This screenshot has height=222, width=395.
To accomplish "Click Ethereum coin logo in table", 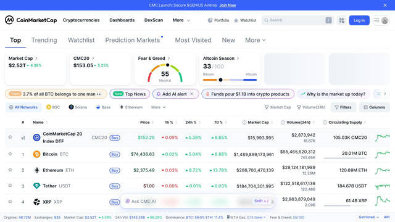I will 36,170.
